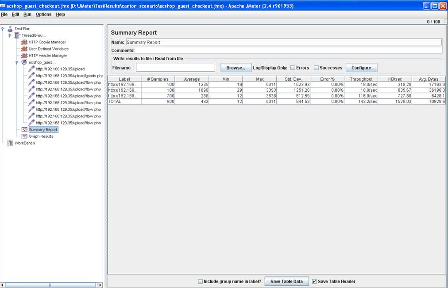Click the Std. Dev. column header
This screenshot has width=448, height=288.
294,79
